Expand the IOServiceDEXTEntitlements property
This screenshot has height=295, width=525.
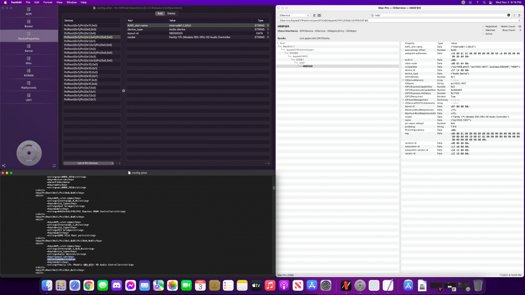pyautogui.click(x=403, y=103)
